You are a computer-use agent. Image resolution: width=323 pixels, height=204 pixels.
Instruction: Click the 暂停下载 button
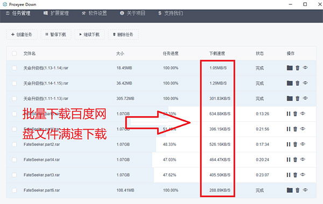[x=56, y=34]
